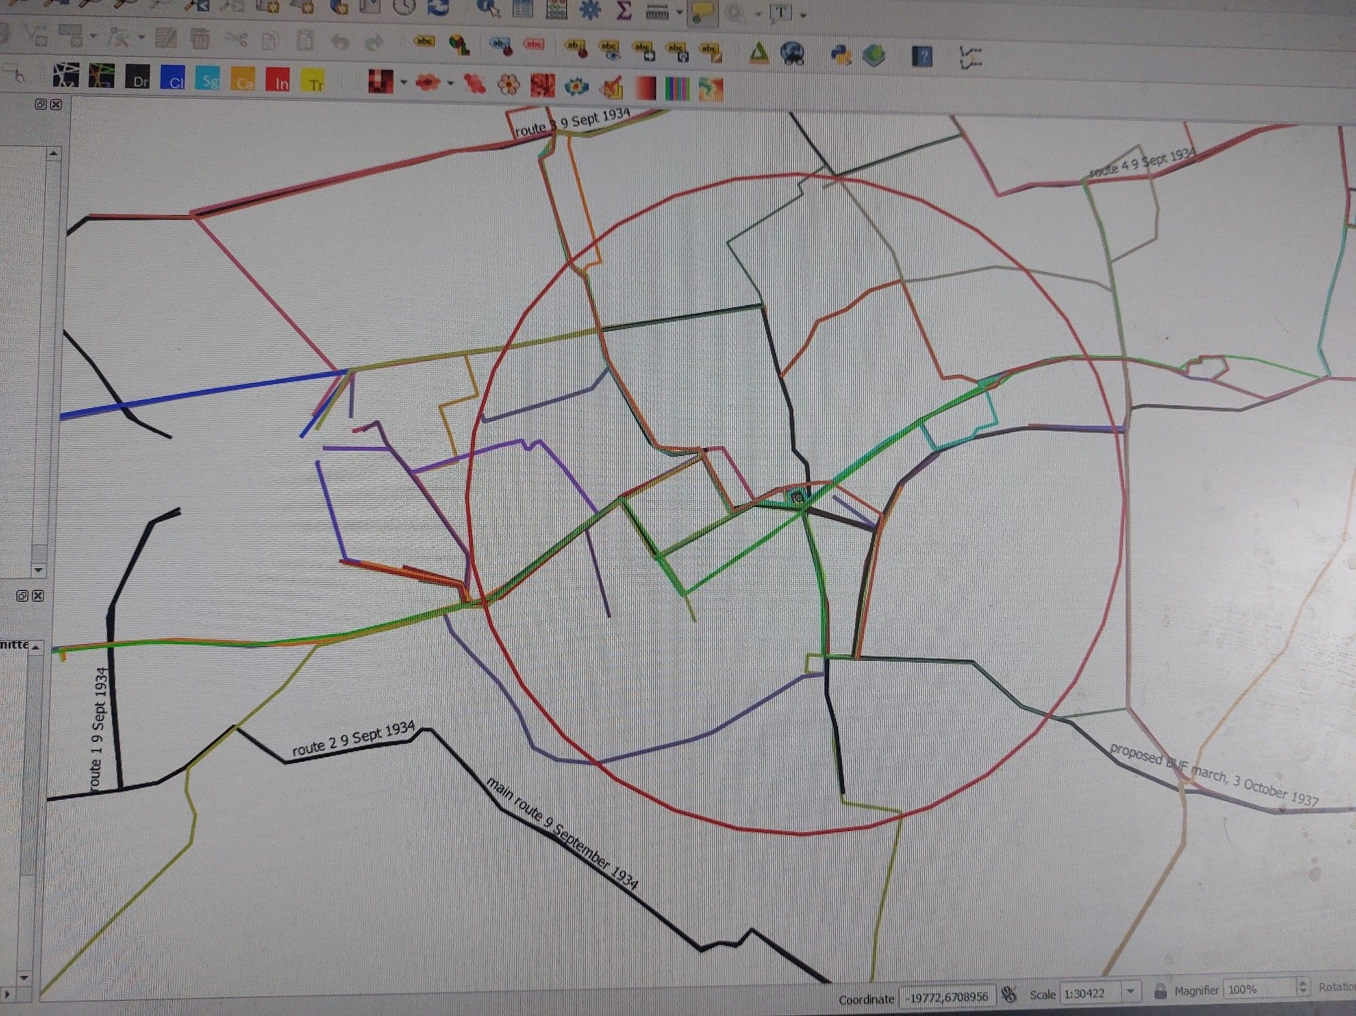This screenshot has width=1356, height=1016.
Task: Expand the red blob icon dropdown arrow
Action: (x=451, y=83)
